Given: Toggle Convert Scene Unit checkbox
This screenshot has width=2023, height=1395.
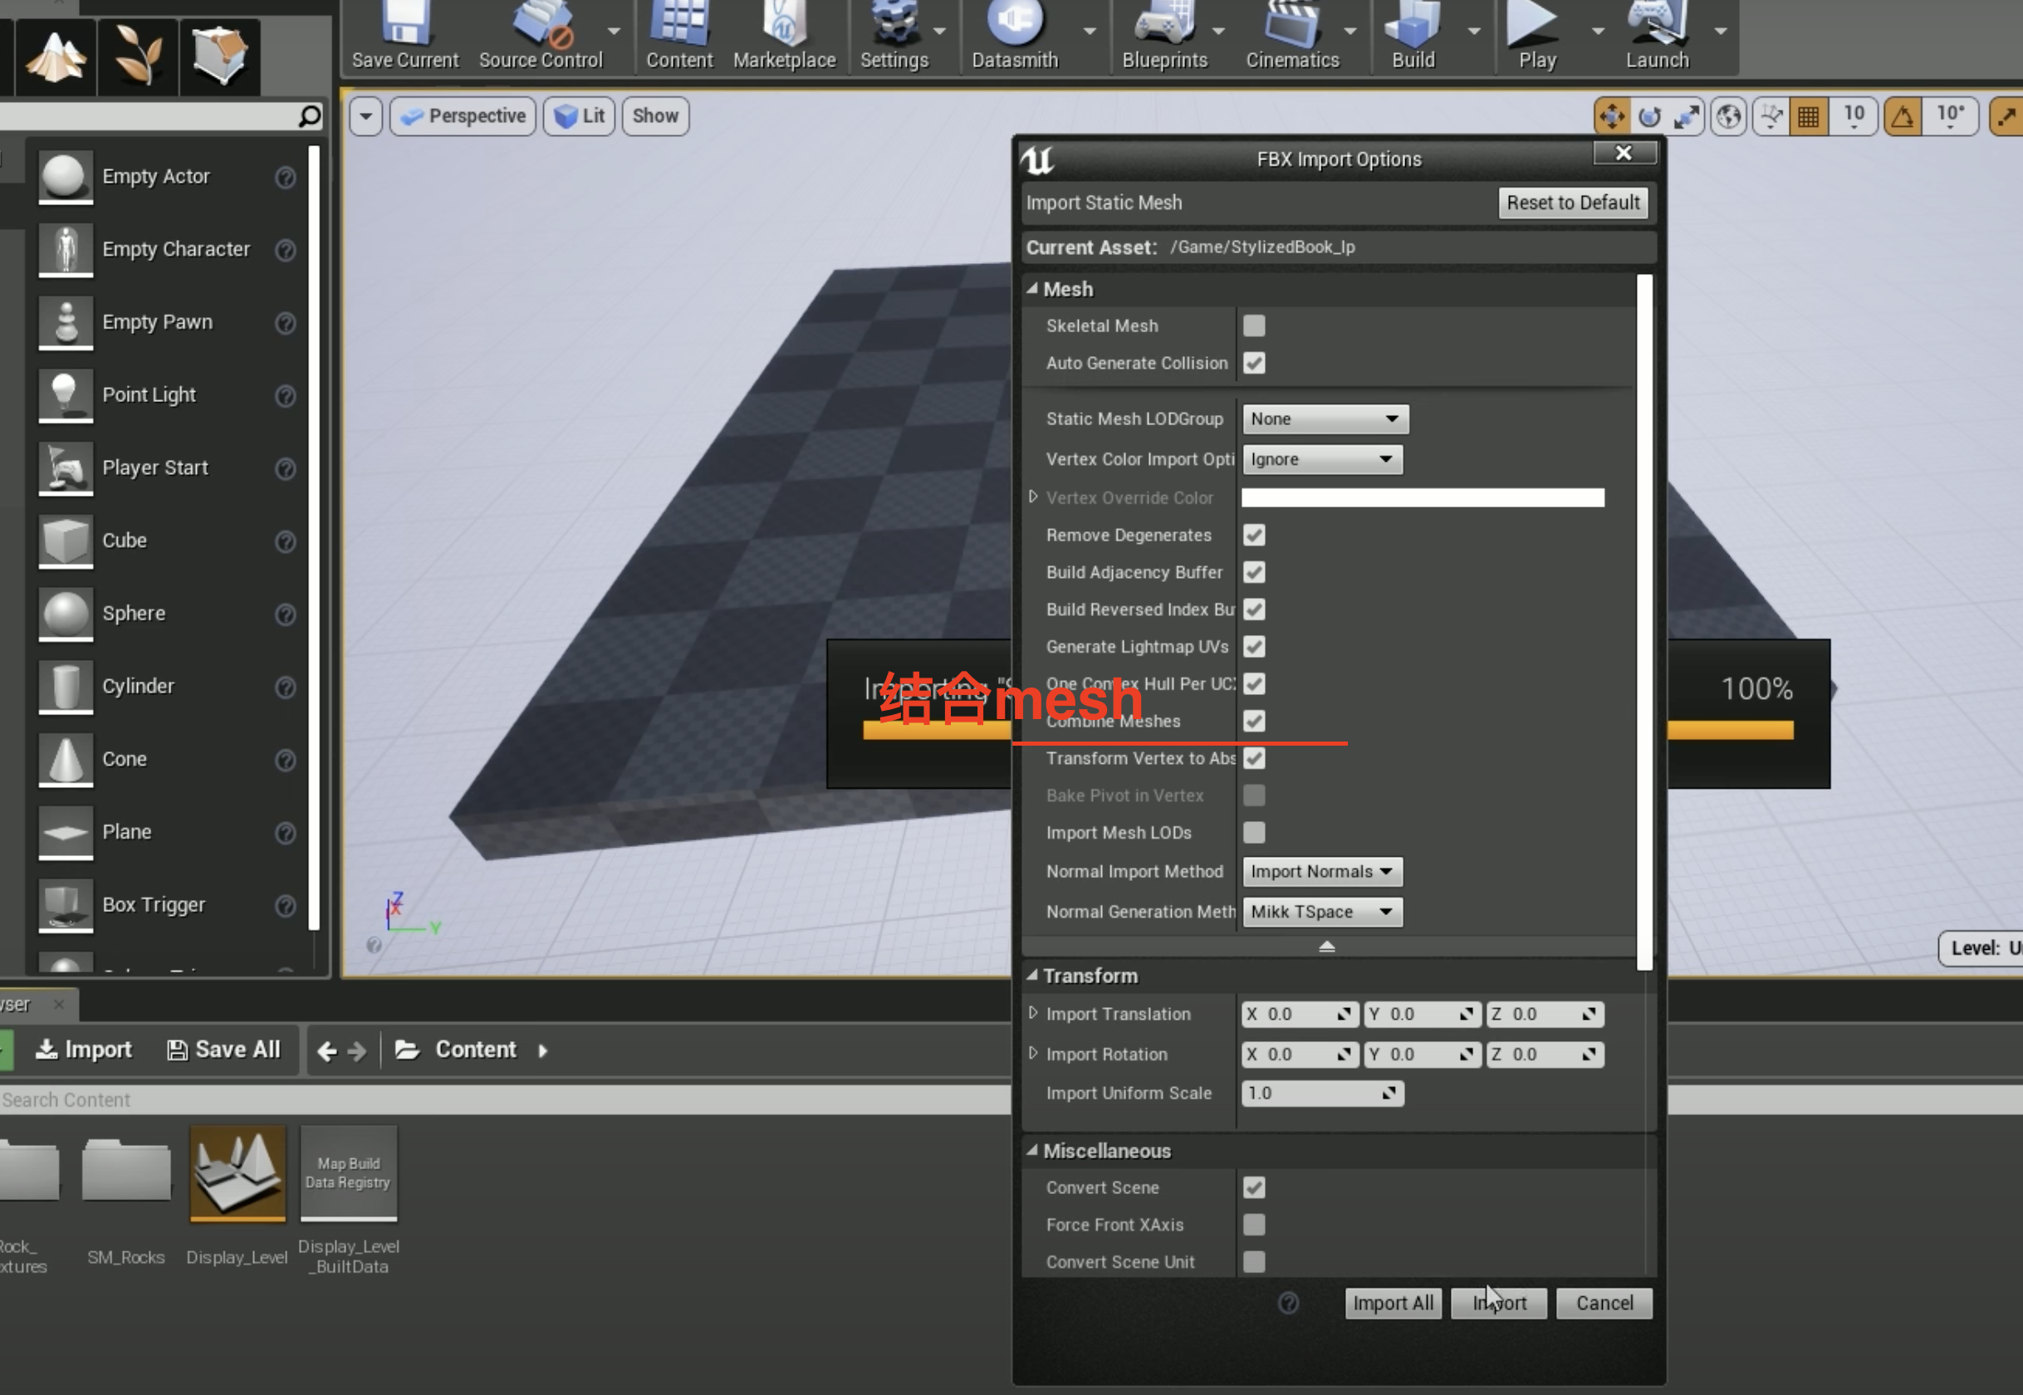Looking at the screenshot, I should pyautogui.click(x=1254, y=1261).
